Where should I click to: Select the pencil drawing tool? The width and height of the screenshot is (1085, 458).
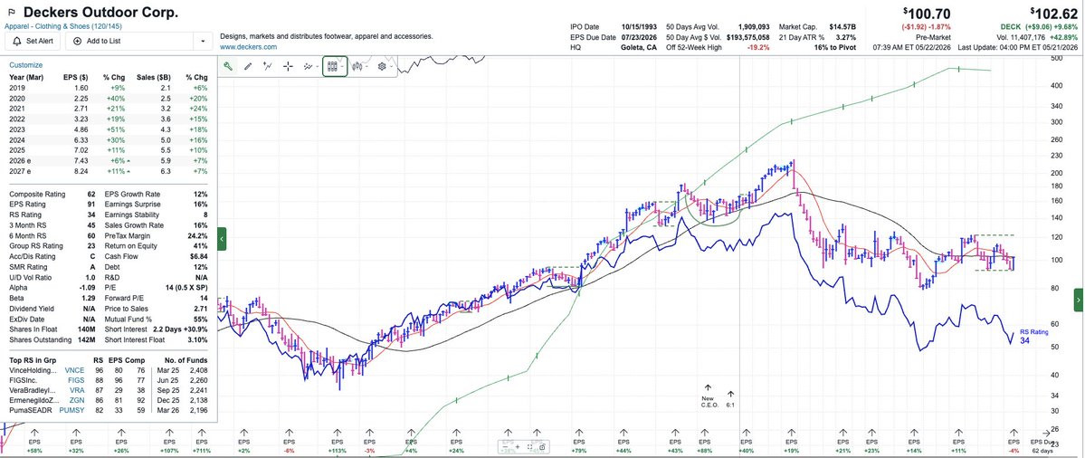point(248,66)
